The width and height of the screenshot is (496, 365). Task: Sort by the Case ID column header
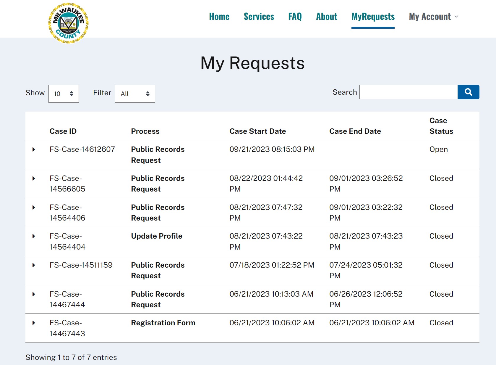tap(63, 131)
